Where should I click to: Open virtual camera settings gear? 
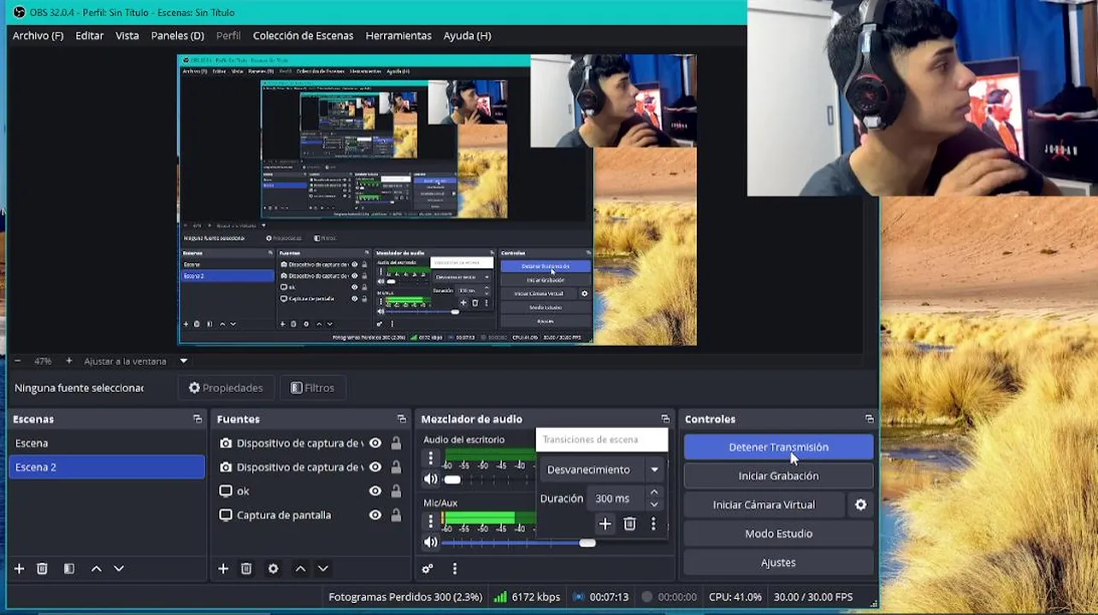point(860,505)
